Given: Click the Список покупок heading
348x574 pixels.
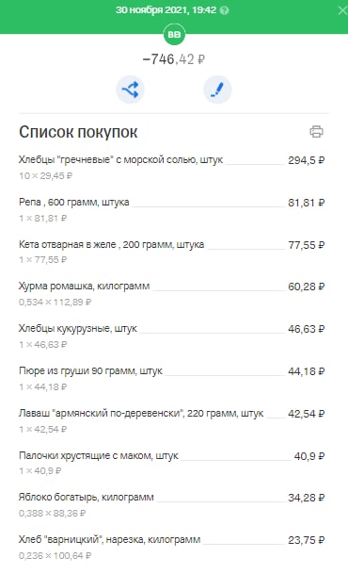Looking at the screenshot, I should pos(78,132).
